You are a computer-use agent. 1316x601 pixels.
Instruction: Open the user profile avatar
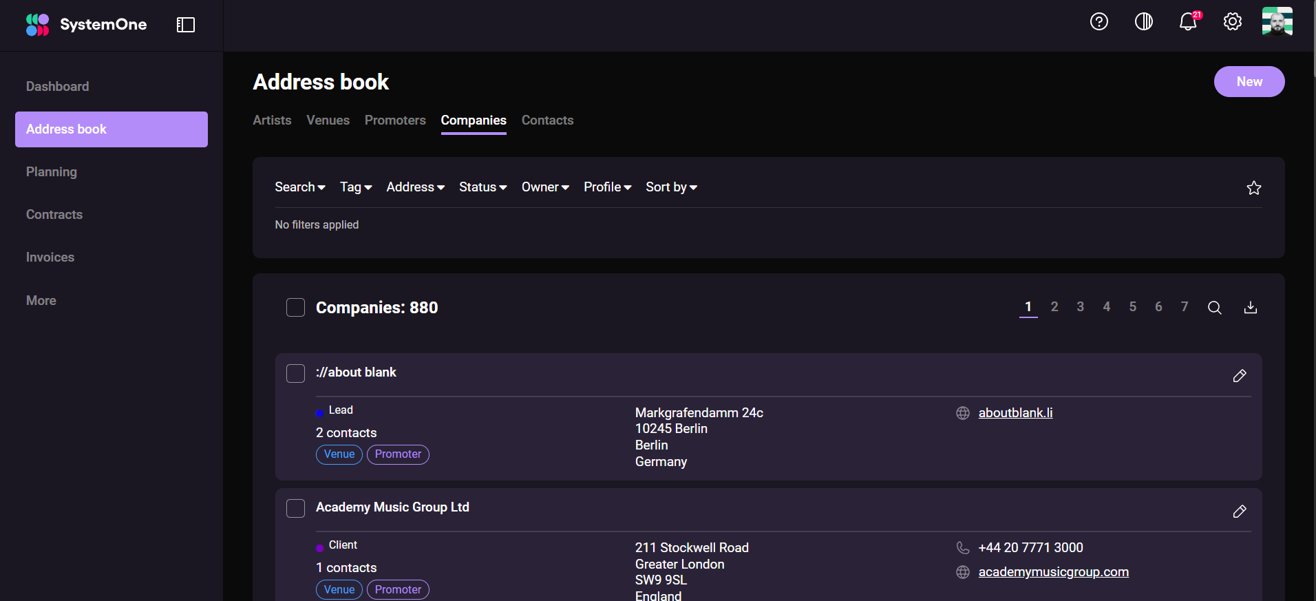click(1277, 21)
